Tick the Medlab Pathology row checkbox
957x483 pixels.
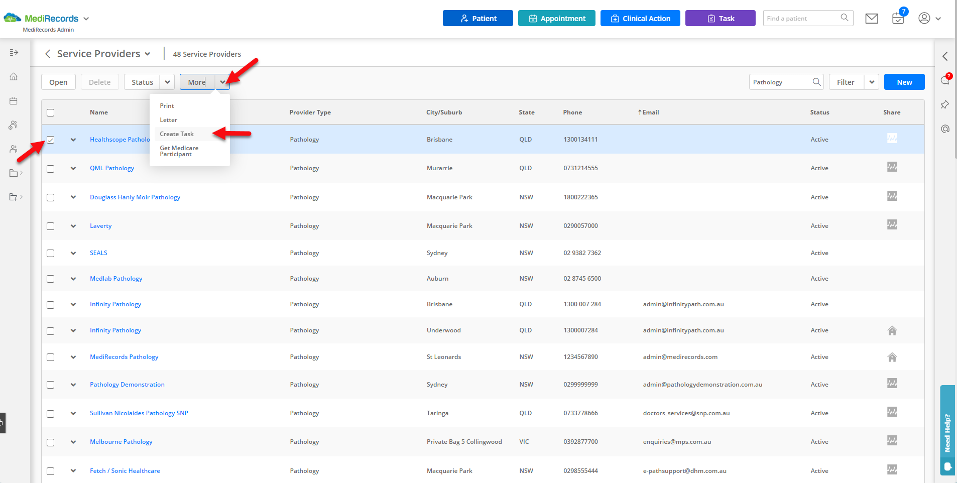pos(51,279)
